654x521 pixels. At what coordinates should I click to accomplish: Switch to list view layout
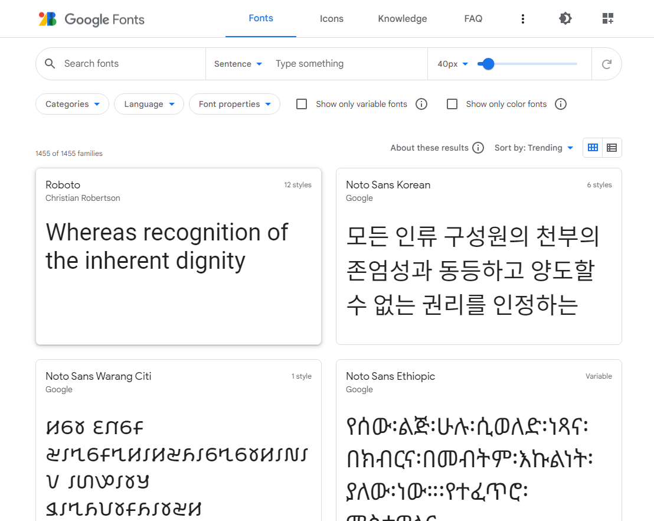(612, 147)
